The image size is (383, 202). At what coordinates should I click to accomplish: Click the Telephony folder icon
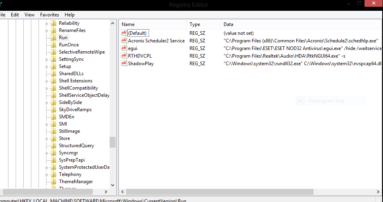pyautogui.click(x=53, y=174)
